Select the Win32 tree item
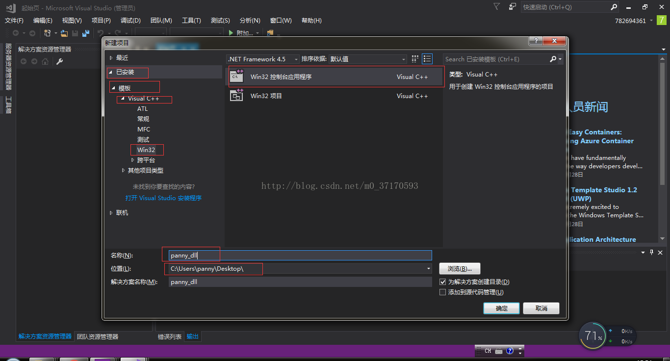The height and width of the screenshot is (361, 670). tap(146, 150)
